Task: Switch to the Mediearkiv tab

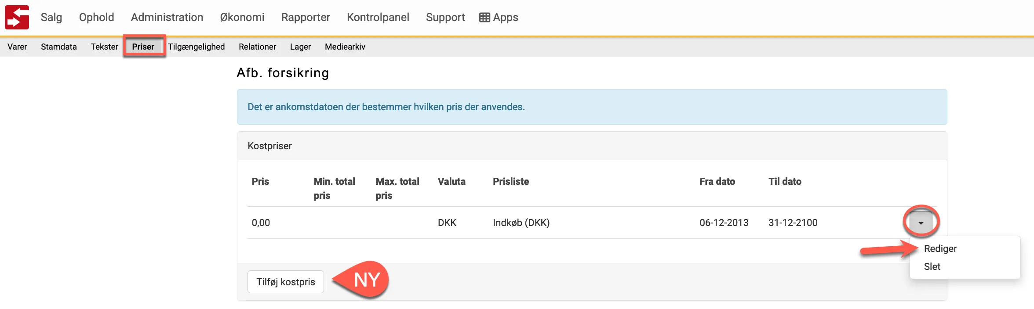Action: tap(345, 47)
